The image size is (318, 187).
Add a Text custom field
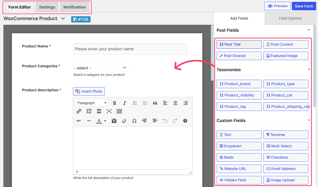coord(239,135)
